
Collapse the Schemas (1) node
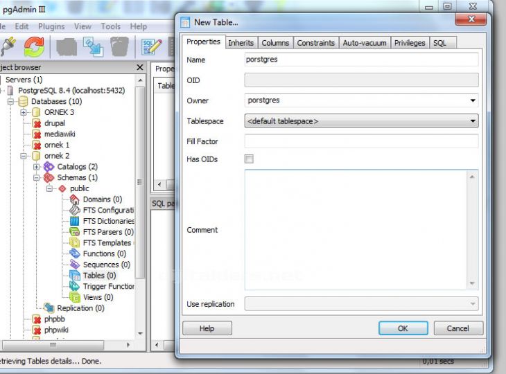click(x=36, y=177)
